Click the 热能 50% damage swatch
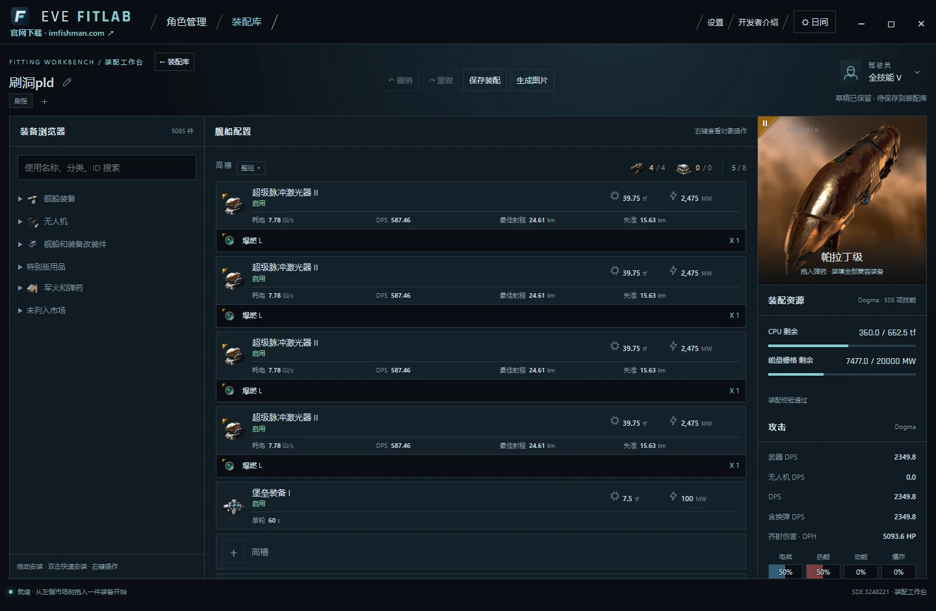The image size is (936, 611). pos(823,572)
